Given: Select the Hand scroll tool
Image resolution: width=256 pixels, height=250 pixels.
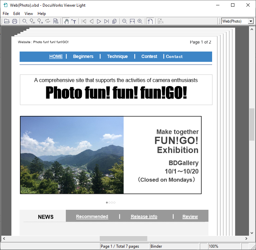Looking at the screenshot, I should pos(66,21).
